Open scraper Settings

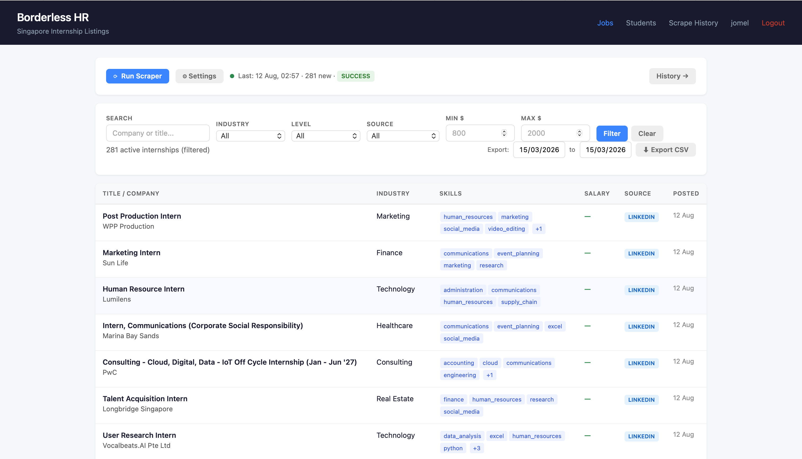[x=199, y=76]
